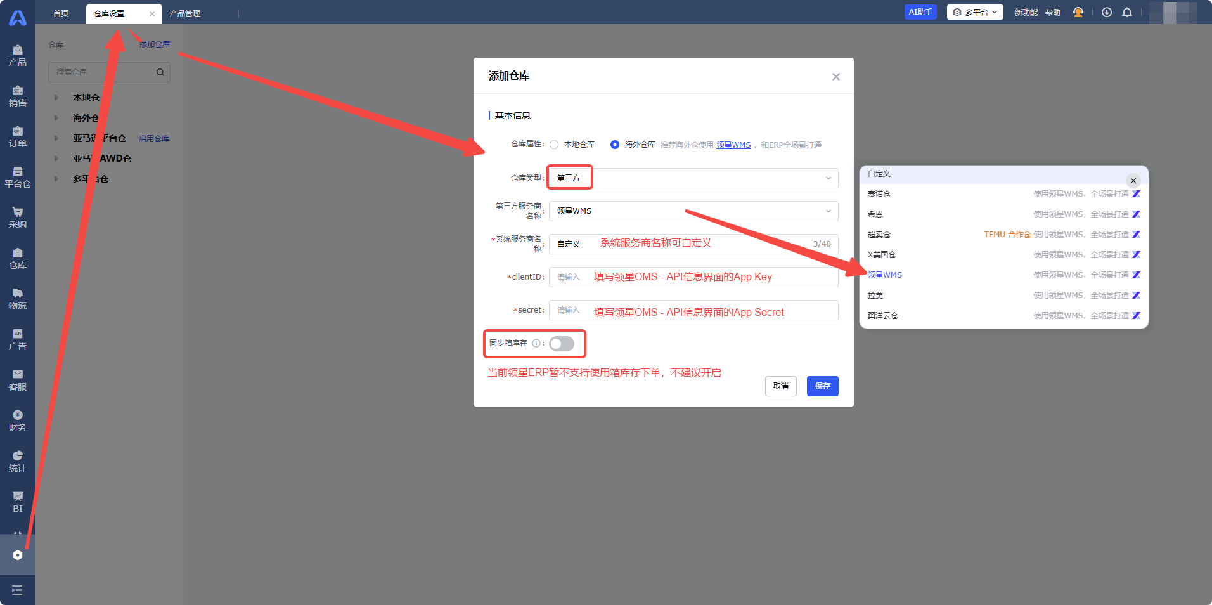Focus the clientID input field
The height and width of the screenshot is (605, 1212).
pyautogui.click(x=693, y=277)
